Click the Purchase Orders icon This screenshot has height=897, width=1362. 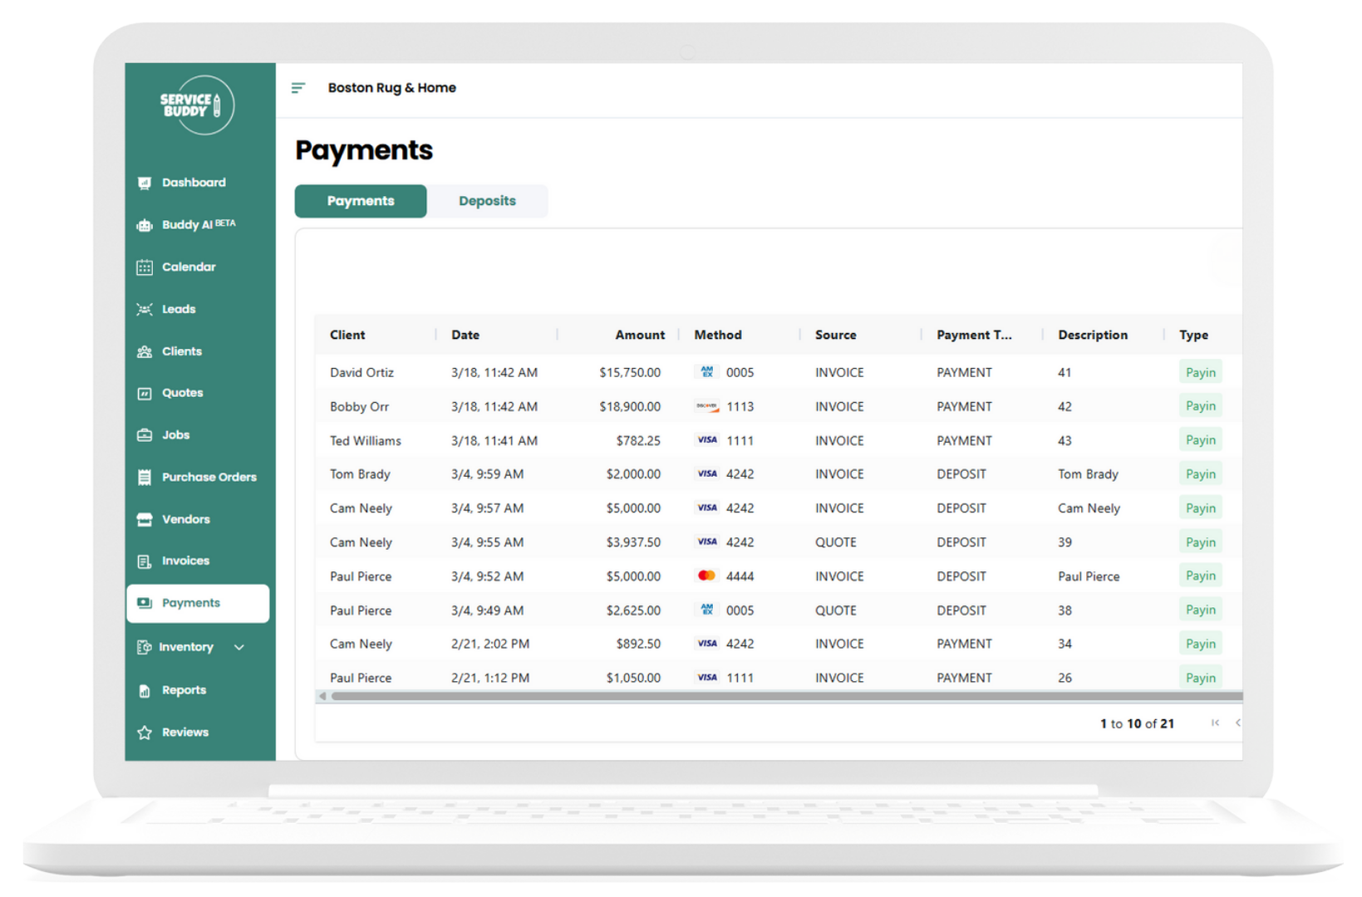click(145, 478)
